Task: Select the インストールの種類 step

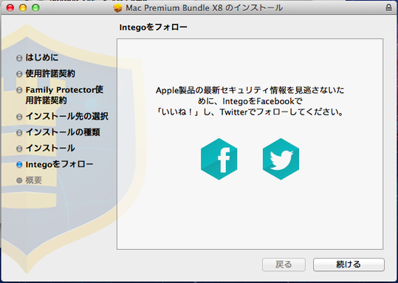Action: click(x=63, y=132)
